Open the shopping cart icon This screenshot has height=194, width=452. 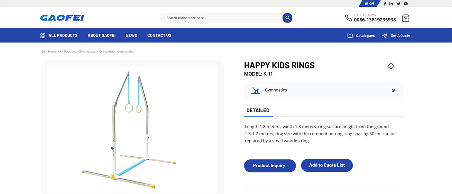tap(405, 18)
